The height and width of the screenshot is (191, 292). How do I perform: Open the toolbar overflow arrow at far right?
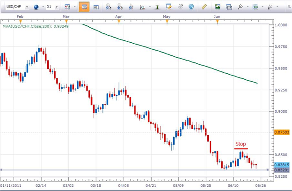pyautogui.click(x=289, y=7)
